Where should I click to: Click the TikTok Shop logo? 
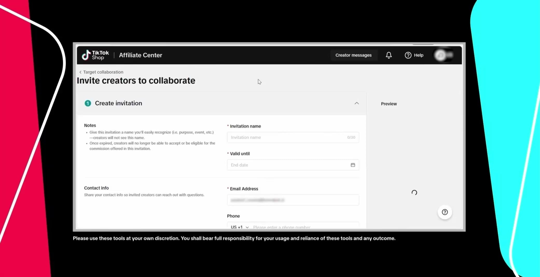[x=95, y=55]
